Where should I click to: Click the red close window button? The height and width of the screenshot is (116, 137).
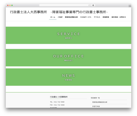coord(8,5)
